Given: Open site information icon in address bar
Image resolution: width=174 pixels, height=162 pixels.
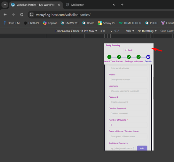Looking at the screenshot, I should point(31,15).
